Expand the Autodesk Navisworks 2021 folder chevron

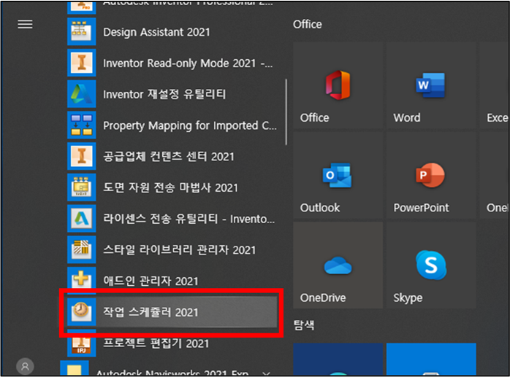click(266, 373)
